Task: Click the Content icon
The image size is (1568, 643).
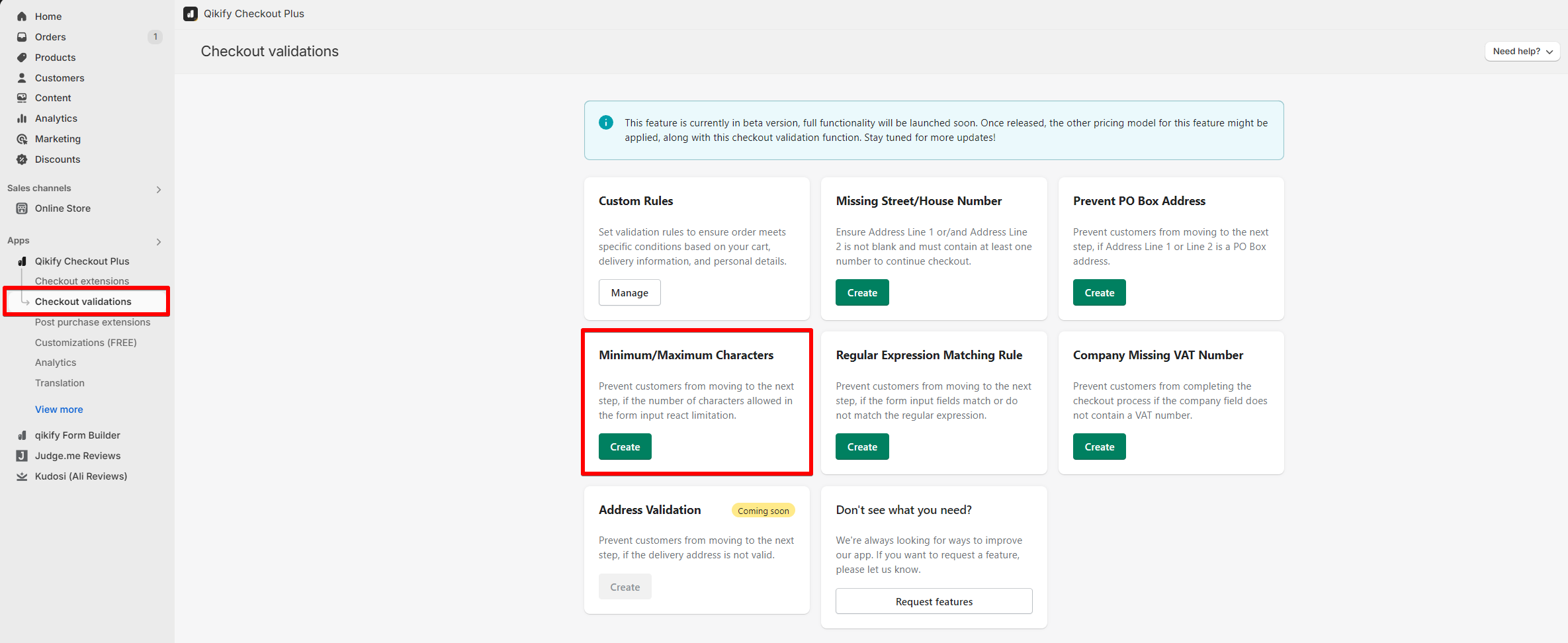Action: pyautogui.click(x=22, y=98)
